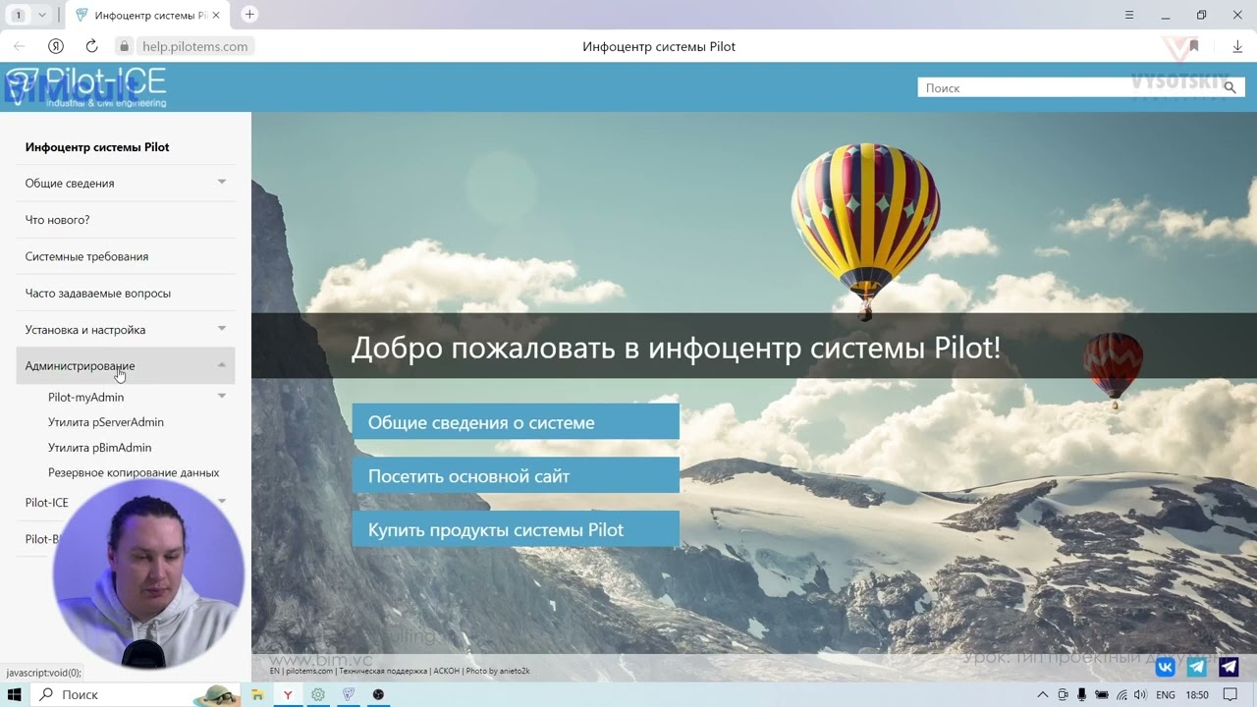Collapse the Администрирование section arrow
This screenshot has height=707, width=1257.
(x=222, y=364)
